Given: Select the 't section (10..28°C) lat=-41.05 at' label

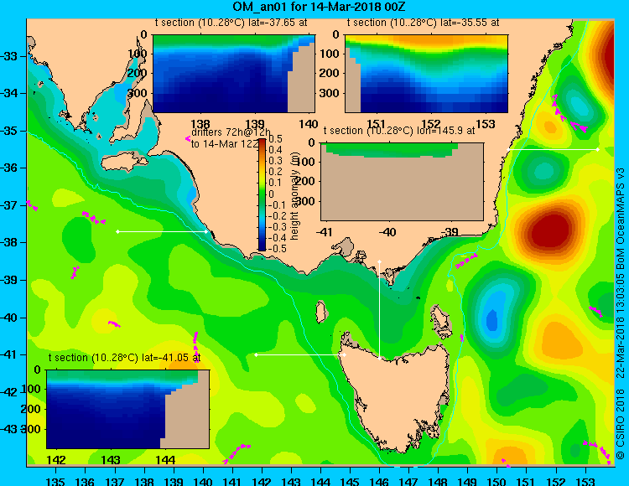Looking at the screenshot, I should pyautogui.click(x=124, y=358).
